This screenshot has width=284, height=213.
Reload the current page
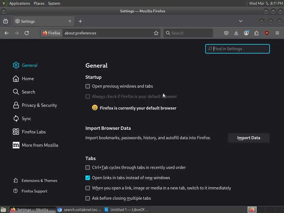coord(27,33)
